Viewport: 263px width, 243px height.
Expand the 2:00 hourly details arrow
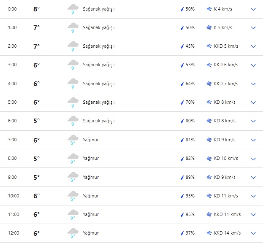(x=253, y=46)
